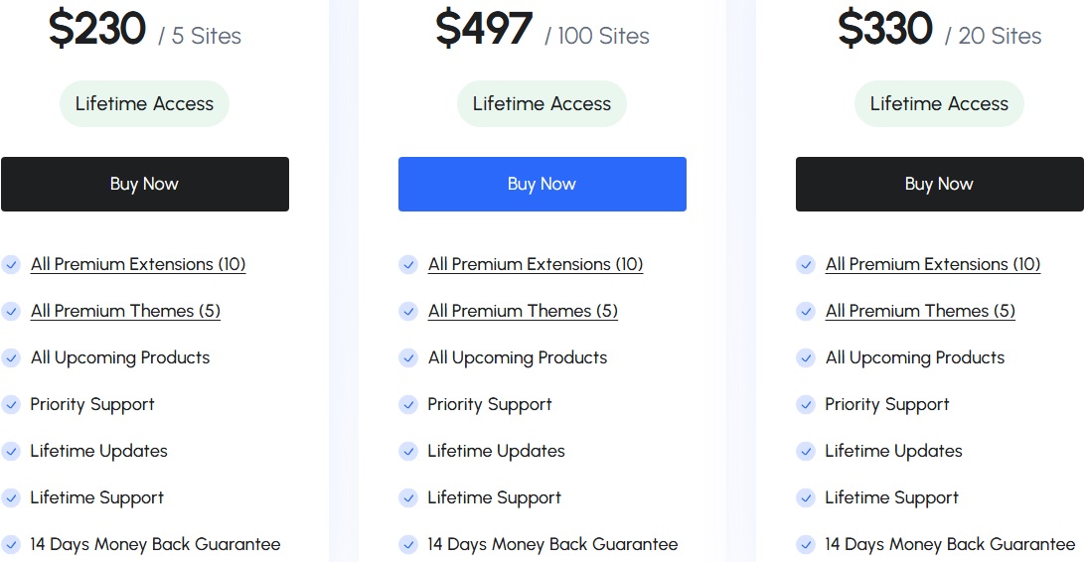
Task: Click the Lifetime Access badge under $230
Action: coord(144,103)
